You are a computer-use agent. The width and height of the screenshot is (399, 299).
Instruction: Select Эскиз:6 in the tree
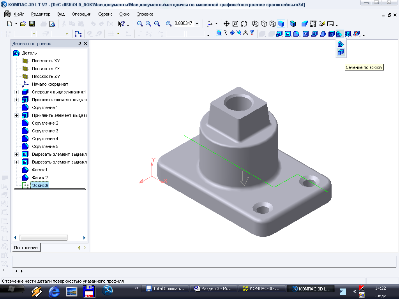click(40, 185)
